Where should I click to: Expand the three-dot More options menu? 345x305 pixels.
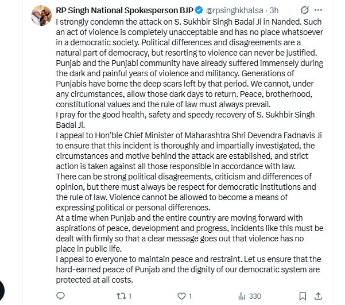coord(319,10)
